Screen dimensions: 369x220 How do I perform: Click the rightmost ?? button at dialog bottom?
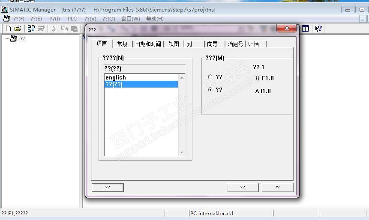[x=277, y=188]
